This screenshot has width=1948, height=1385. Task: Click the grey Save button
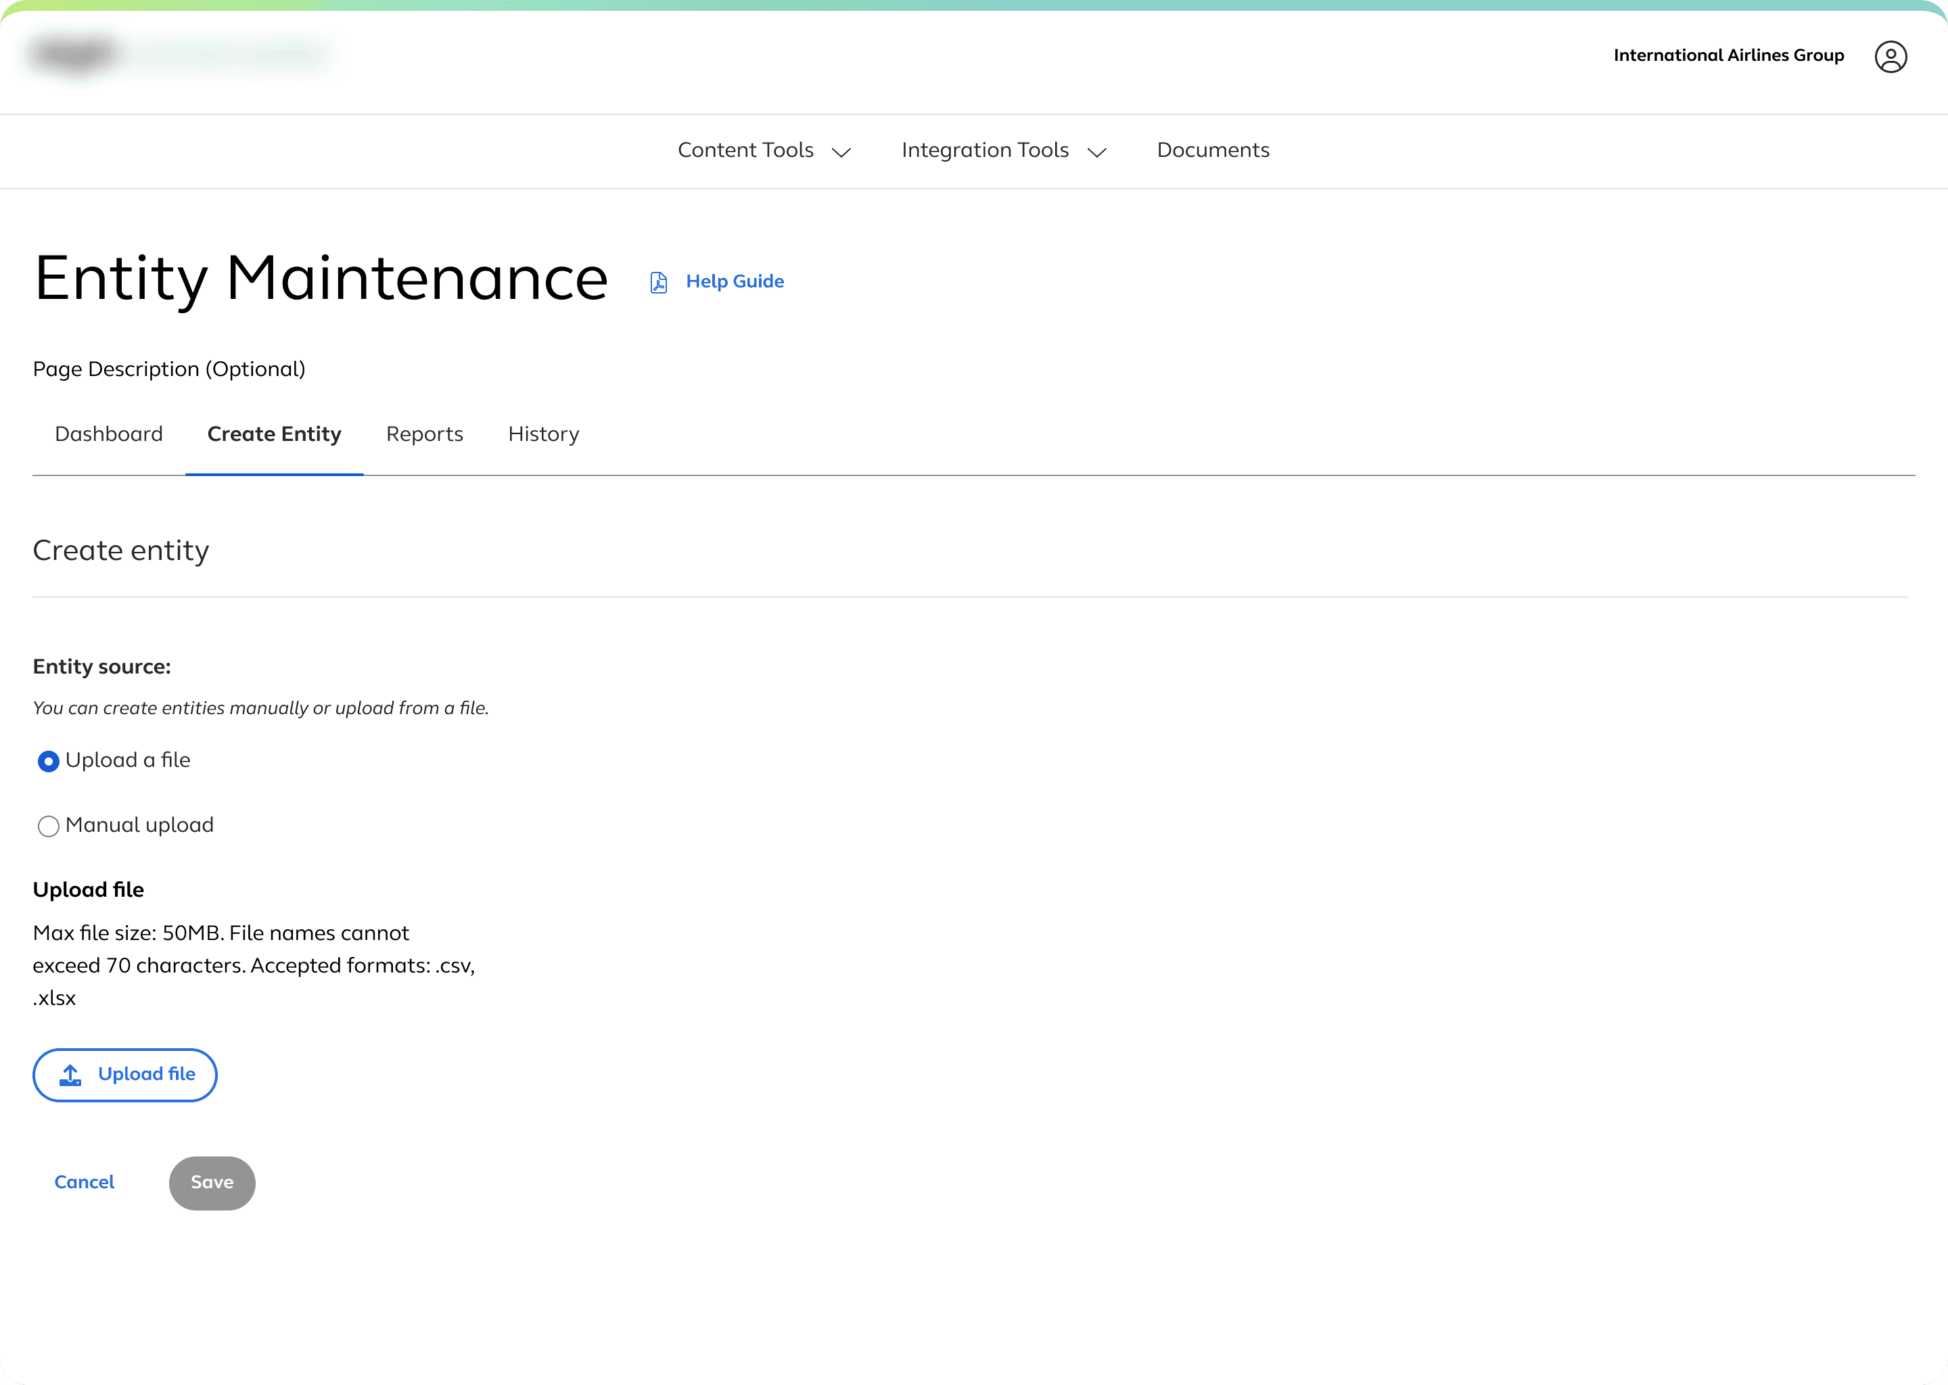click(x=212, y=1182)
